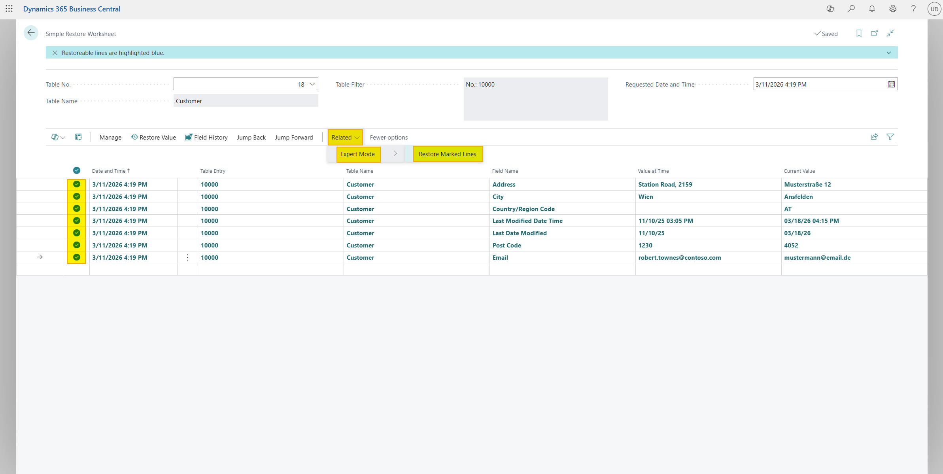Open the search magnifier icon
Viewport: 943px width, 474px height.
point(851,9)
